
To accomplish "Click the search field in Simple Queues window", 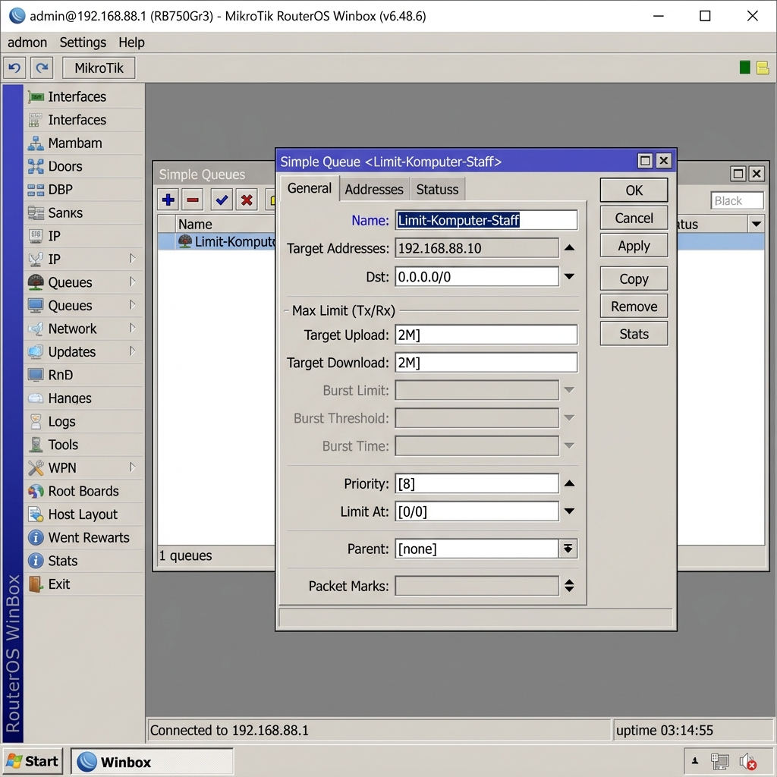I will coord(737,200).
